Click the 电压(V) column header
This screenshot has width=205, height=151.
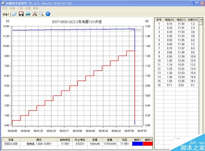pyautogui.click(x=181, y=20)
